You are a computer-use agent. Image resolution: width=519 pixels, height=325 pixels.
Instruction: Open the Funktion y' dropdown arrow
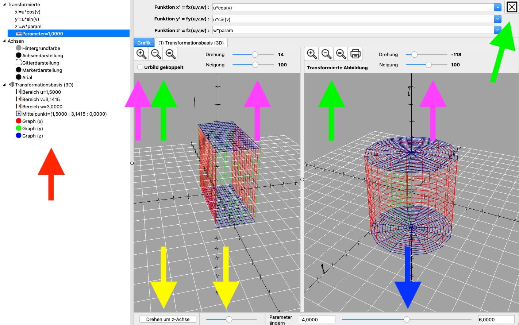(497, 19)
